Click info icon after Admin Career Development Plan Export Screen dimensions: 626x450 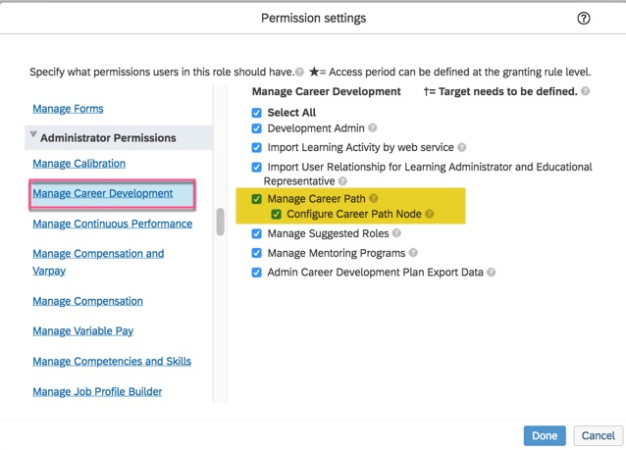pos(491,273)
